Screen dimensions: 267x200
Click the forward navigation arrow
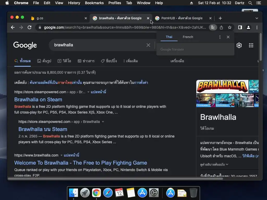[x=21, y=27]
